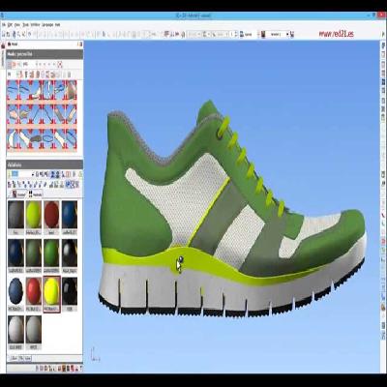Screen dimensions: 387x387
Task: Choose the glossy black material with highlight
Action: click(70, 253)
